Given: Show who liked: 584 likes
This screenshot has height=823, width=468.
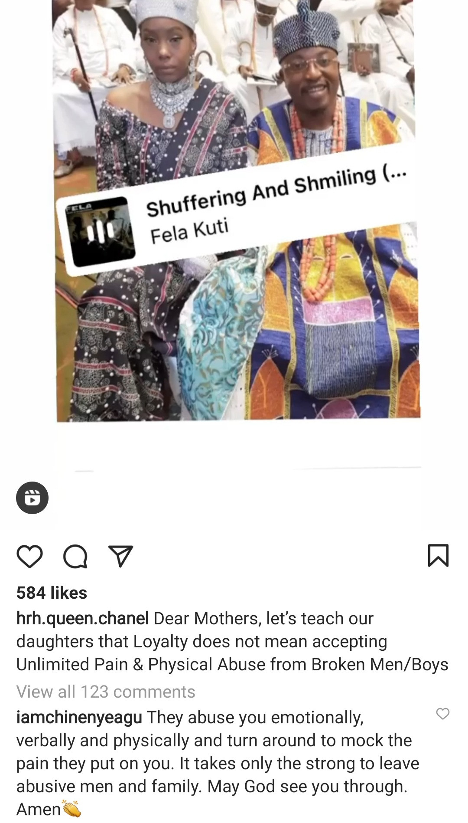Looking at the screenshot, I should [52, 593].
